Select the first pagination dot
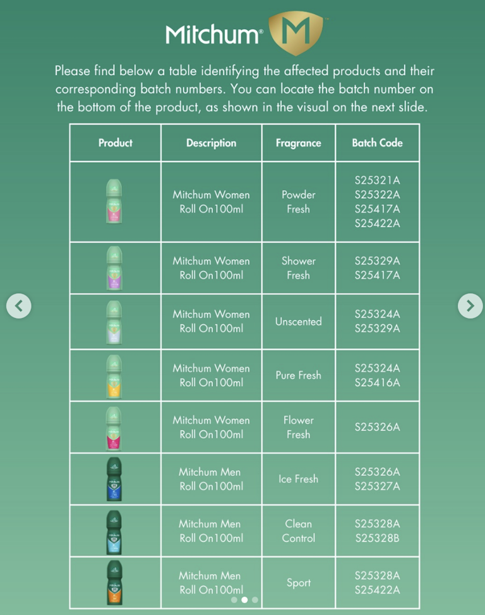The image size is (485, 615). (234, 599)
